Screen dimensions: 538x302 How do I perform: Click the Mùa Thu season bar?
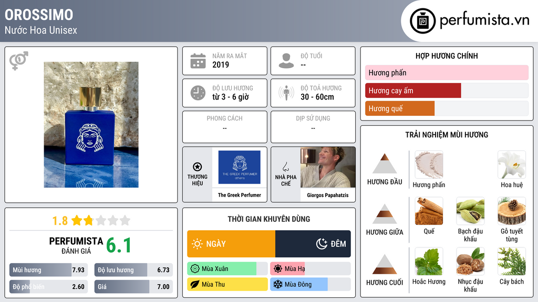pyautogui.click(x=227, y=284)
